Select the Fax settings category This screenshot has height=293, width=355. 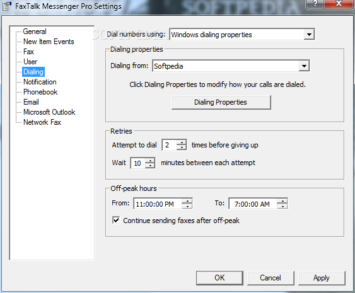click(x=28, y=52)
